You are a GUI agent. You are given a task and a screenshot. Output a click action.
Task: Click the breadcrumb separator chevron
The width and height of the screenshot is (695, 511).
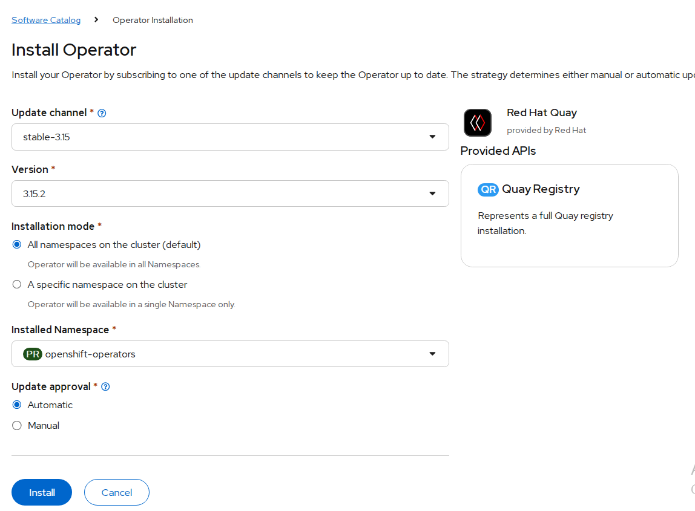point(96,20)
